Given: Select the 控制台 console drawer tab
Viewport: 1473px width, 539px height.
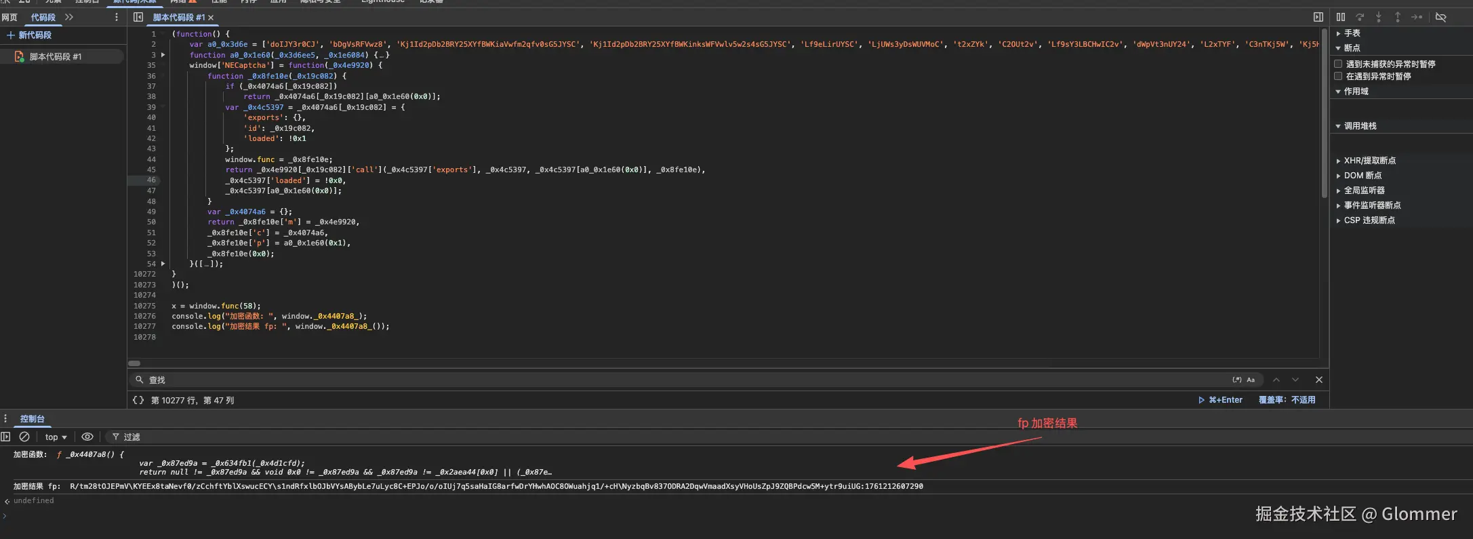Looking at the screenshot, I should point(32,419).
